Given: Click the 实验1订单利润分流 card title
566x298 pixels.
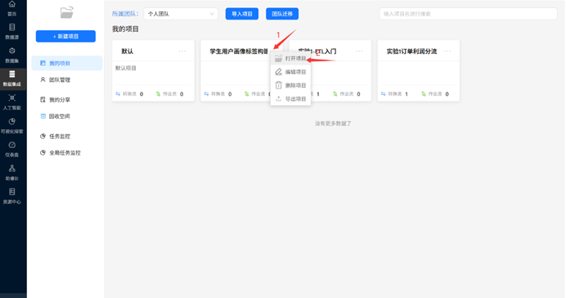Looking at the screenshot, I should [x=411, y=52].
